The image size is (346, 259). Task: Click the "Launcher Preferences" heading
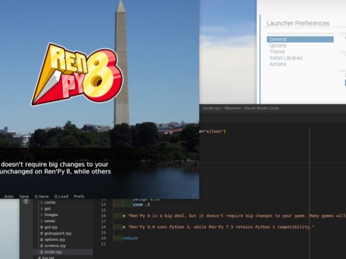(298, 23)
